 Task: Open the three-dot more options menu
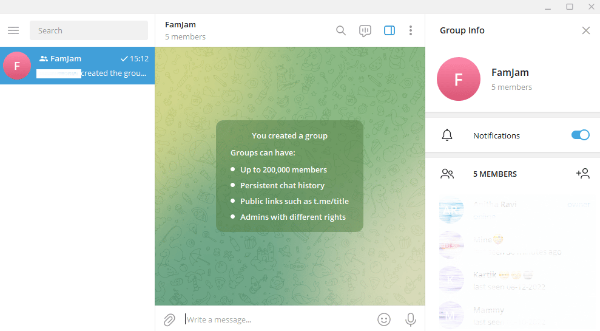point(411,30)
